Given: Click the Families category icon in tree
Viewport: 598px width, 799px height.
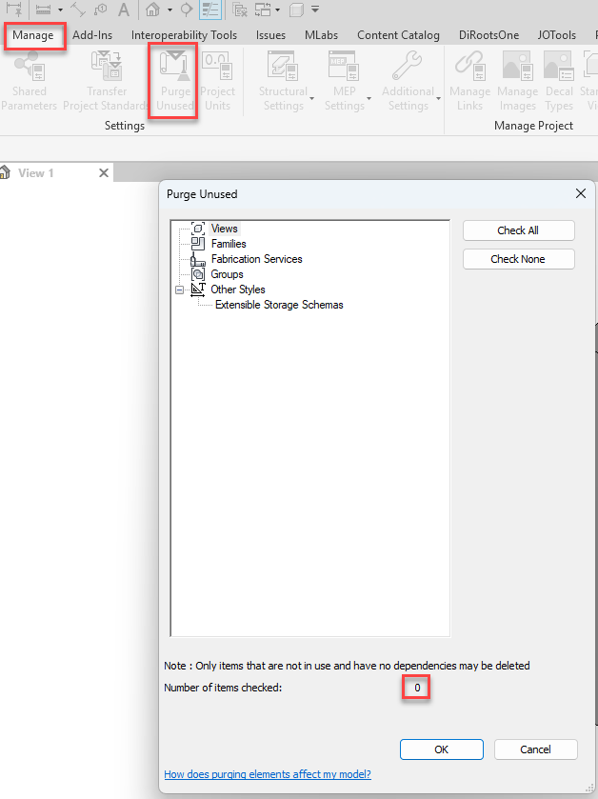Looking at the screenshot, I should click(198, 244).
